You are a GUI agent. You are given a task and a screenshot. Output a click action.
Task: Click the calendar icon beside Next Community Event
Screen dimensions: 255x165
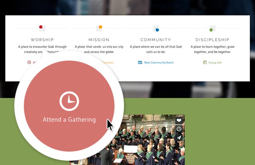(x=140, y=62)
